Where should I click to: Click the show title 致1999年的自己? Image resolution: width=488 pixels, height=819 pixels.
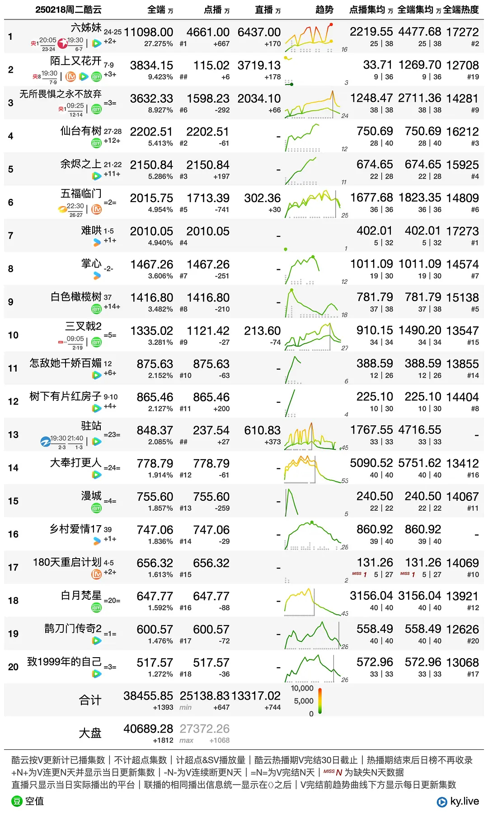64,662
